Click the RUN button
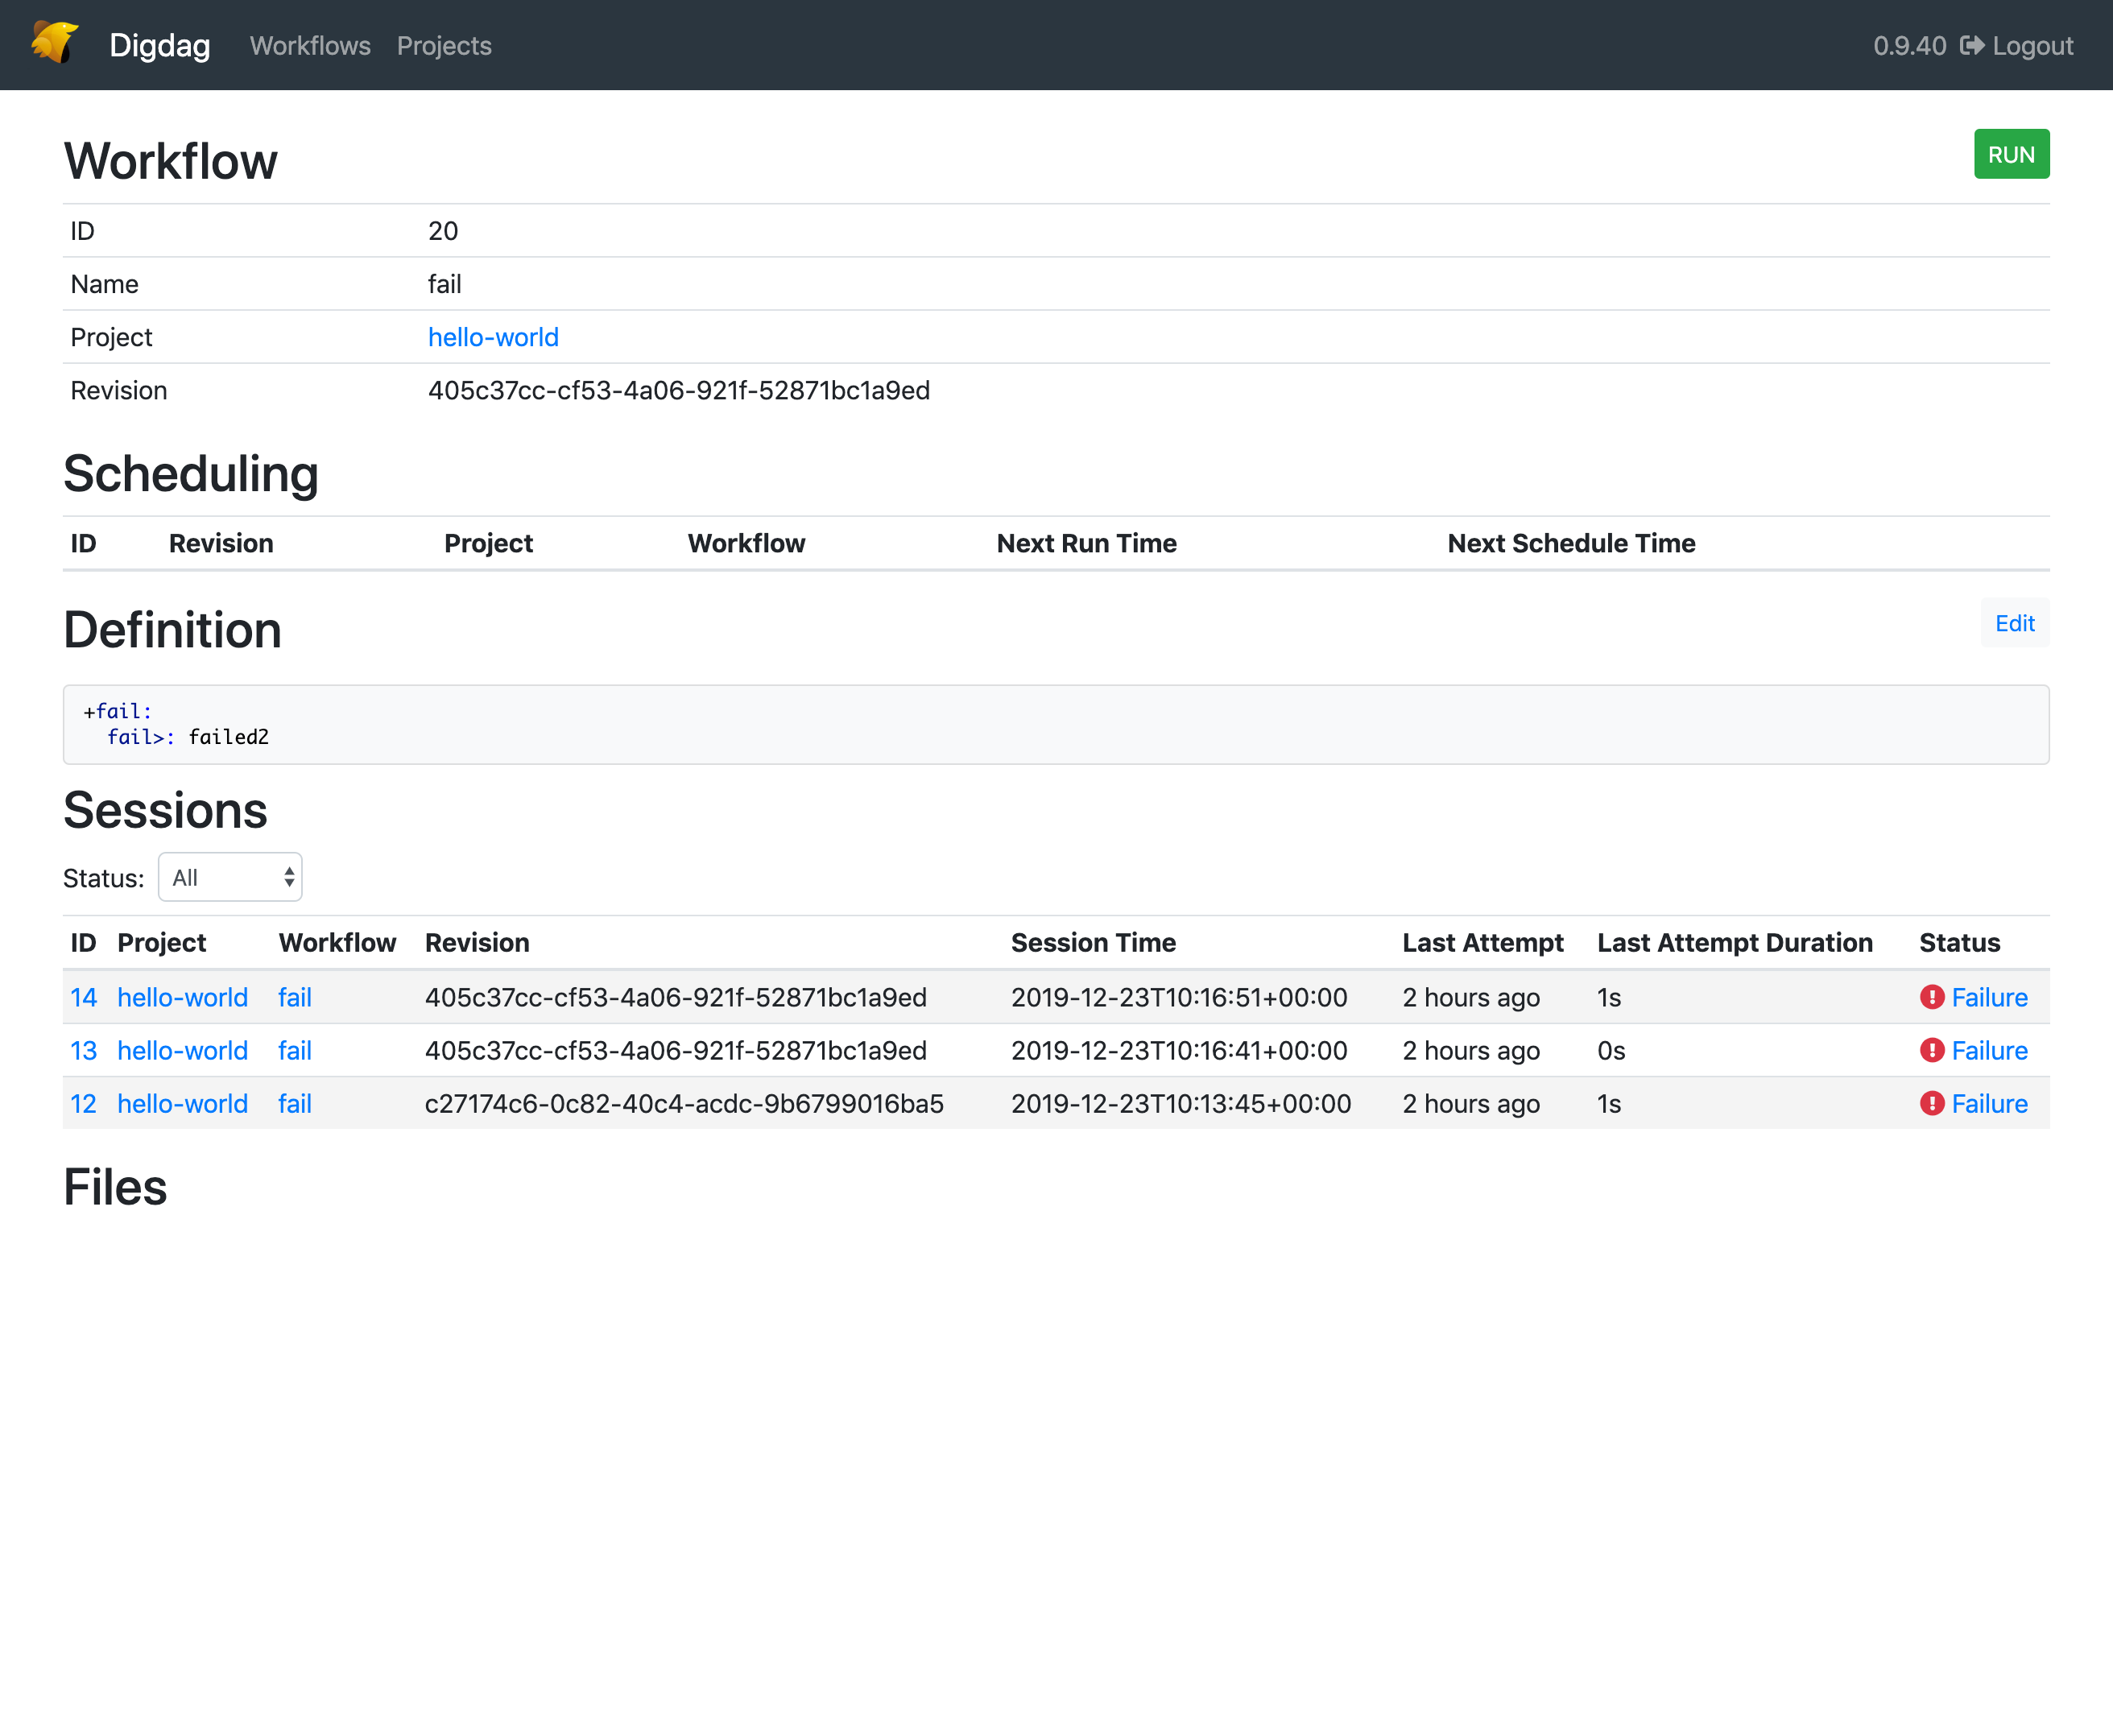This screenshot has width=2113, height=1736. 2011,153
